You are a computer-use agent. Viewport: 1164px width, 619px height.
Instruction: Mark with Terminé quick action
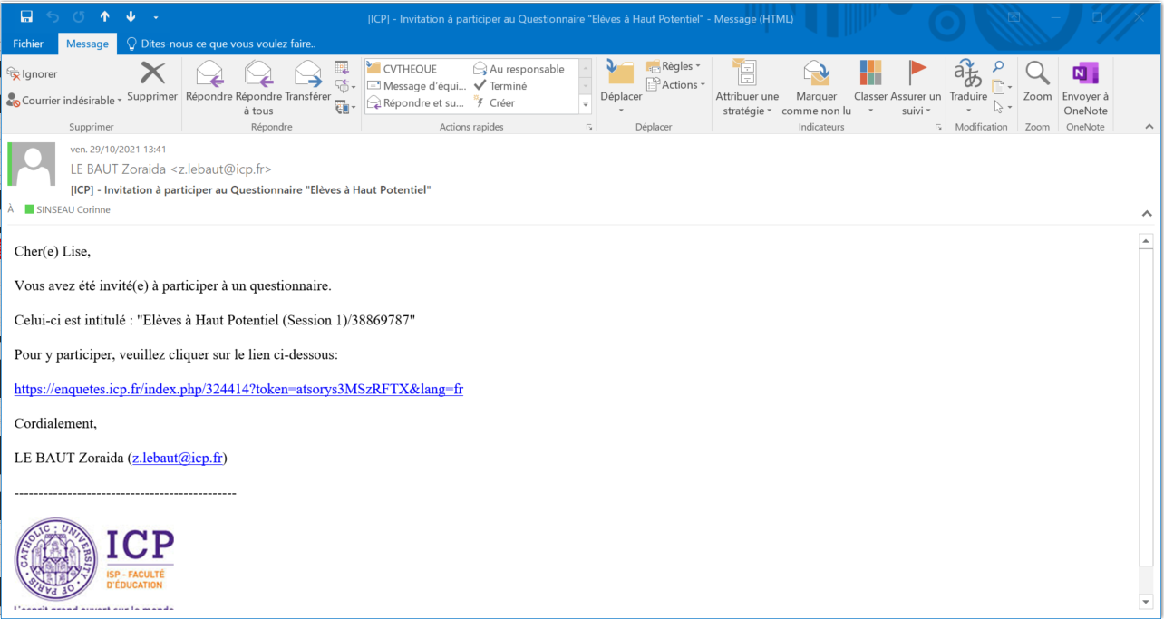(x=500, y=86)
